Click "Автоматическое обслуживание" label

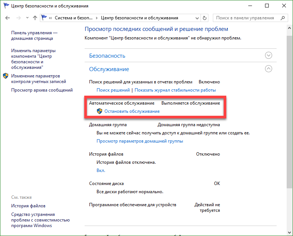[122, 103]
